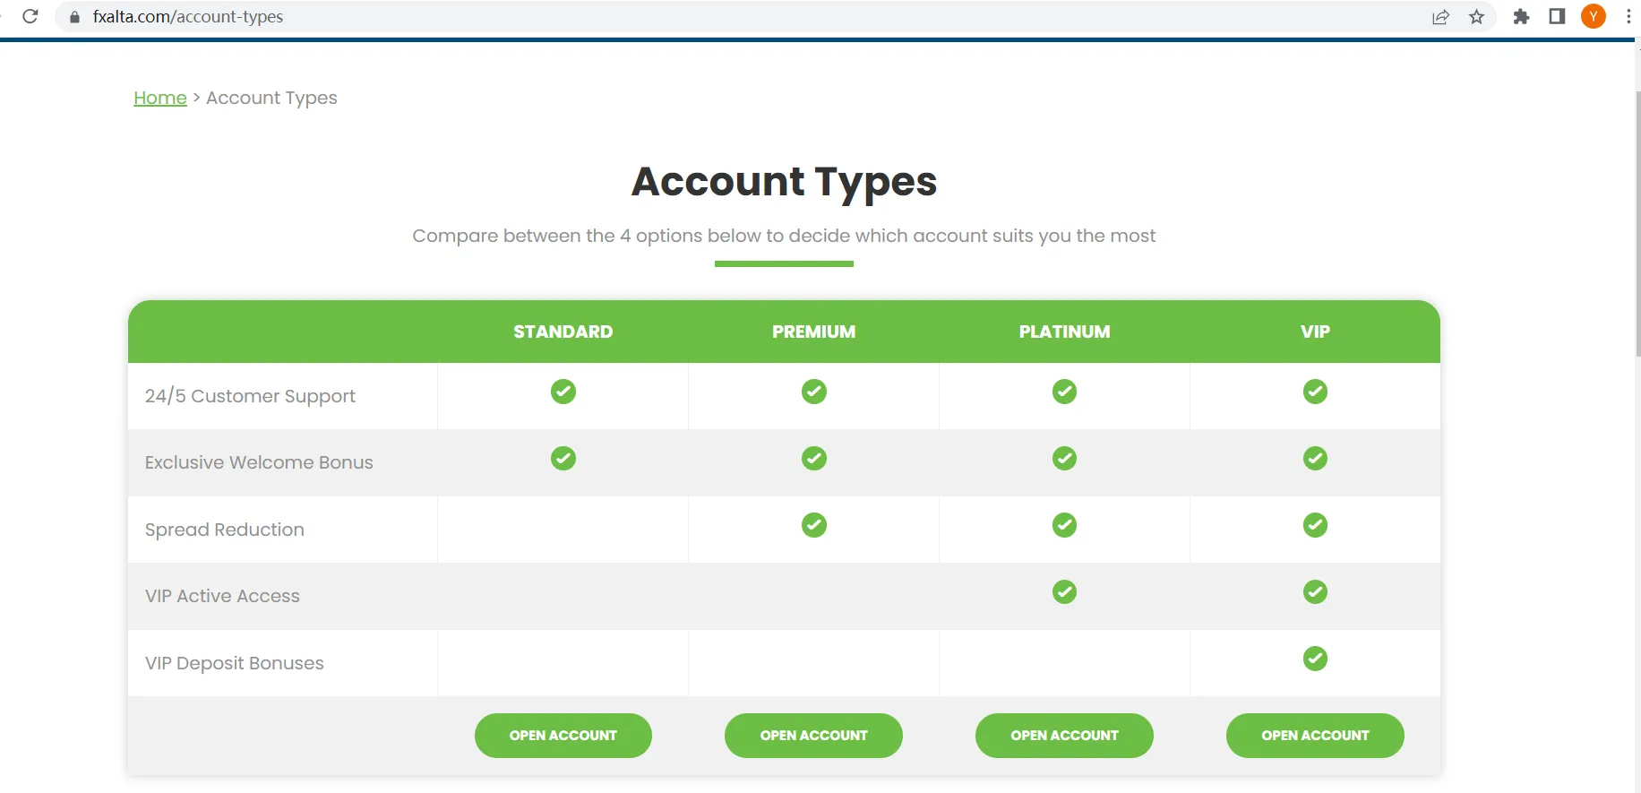Select the PREMIUM column header

point(814,332)
